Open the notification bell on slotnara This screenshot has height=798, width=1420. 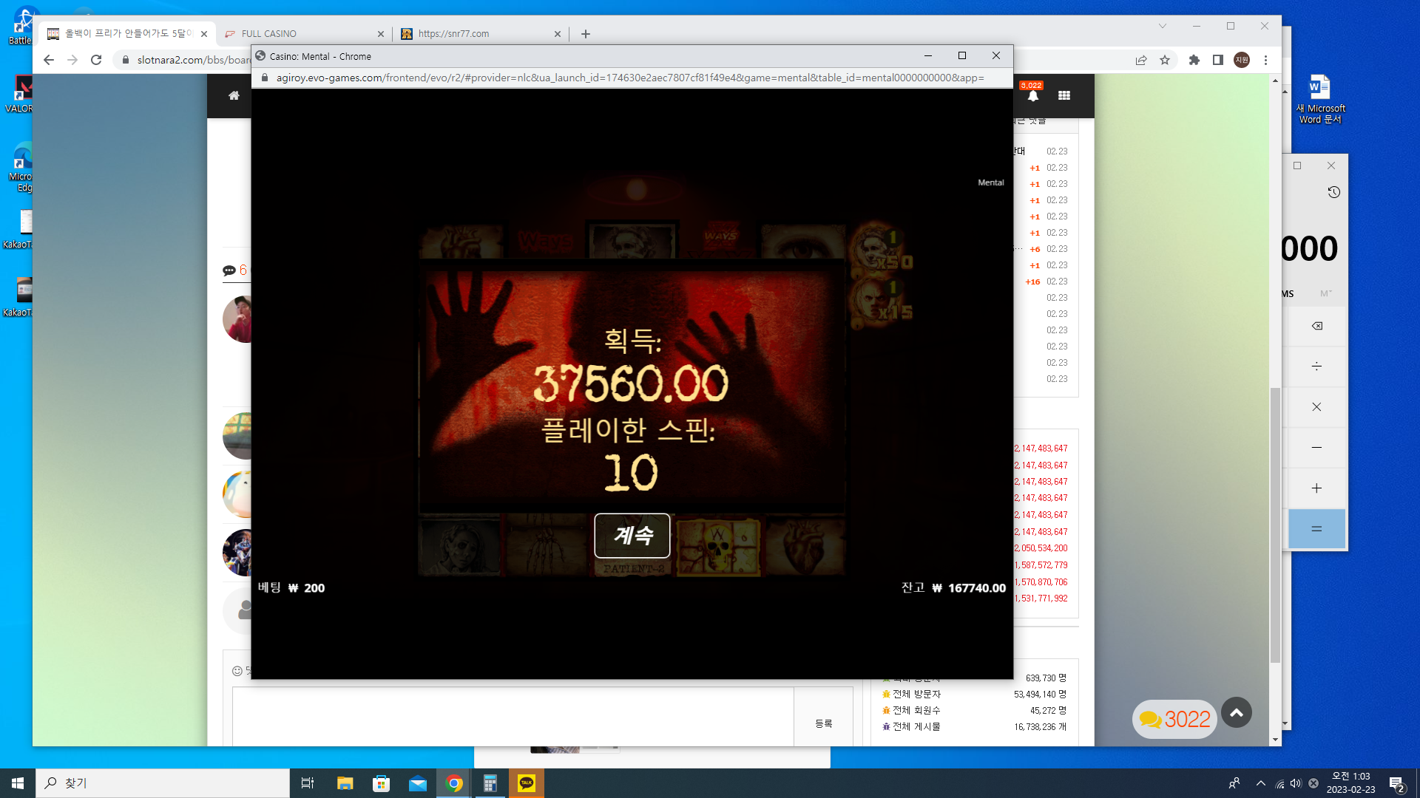pyautogui.click(x=1033, y=95)
